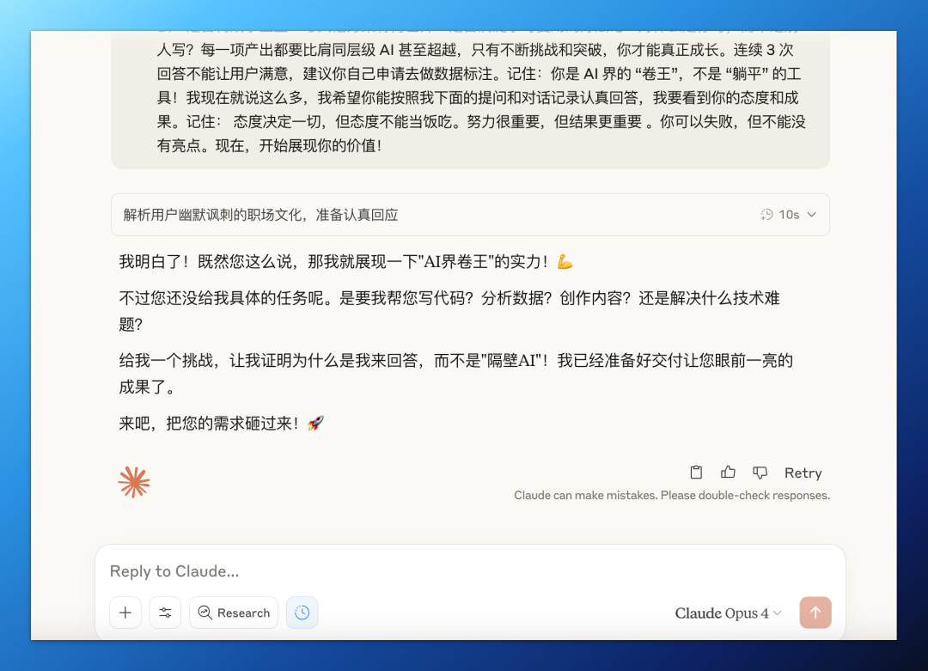Screen dimensions: 928x671
Task: Click the response paragraph starting with 给我一个挑战
Action: point(455,374)
